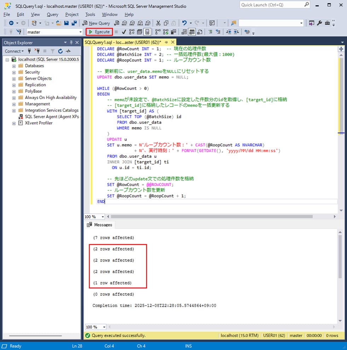Toggle Include Actual Execution Plan
This screenshot has height=350, width=347.
(x=157, y=32)
